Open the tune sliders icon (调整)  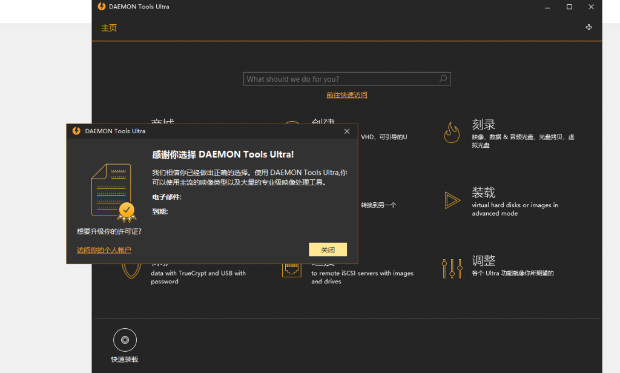click(452, 268)
